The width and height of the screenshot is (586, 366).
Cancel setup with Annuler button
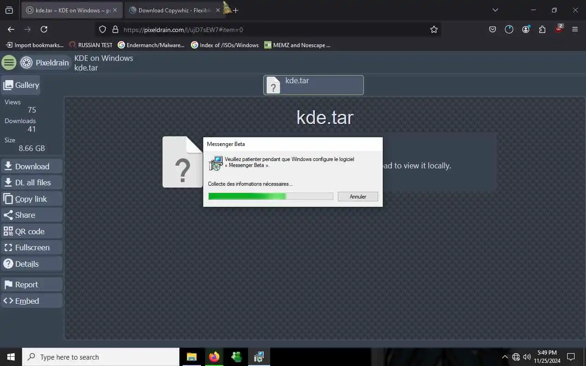click(x=358, y=197)
